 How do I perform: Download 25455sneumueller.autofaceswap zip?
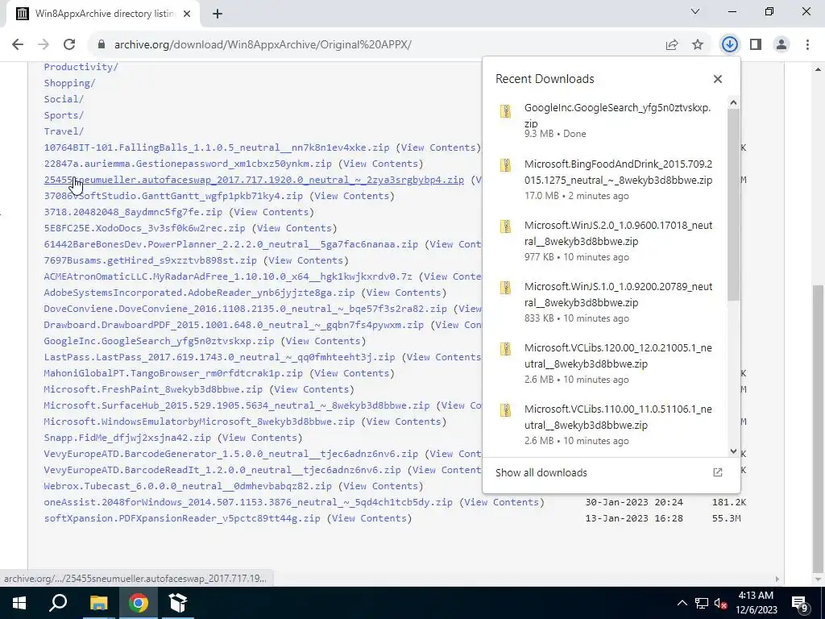click(x=254, y=180)
